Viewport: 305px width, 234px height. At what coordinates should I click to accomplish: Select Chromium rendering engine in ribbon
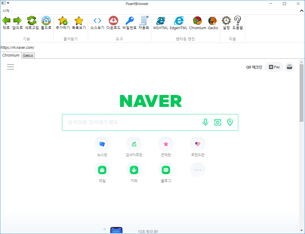(x=197, y=23)
